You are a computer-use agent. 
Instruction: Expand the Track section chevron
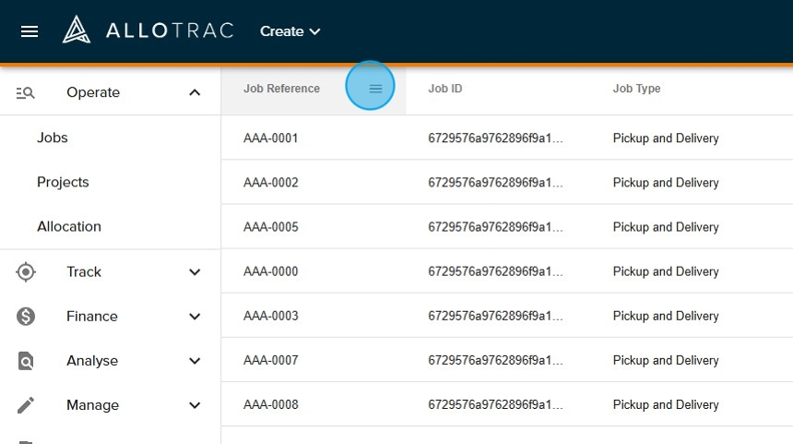(x=195, y=271)
